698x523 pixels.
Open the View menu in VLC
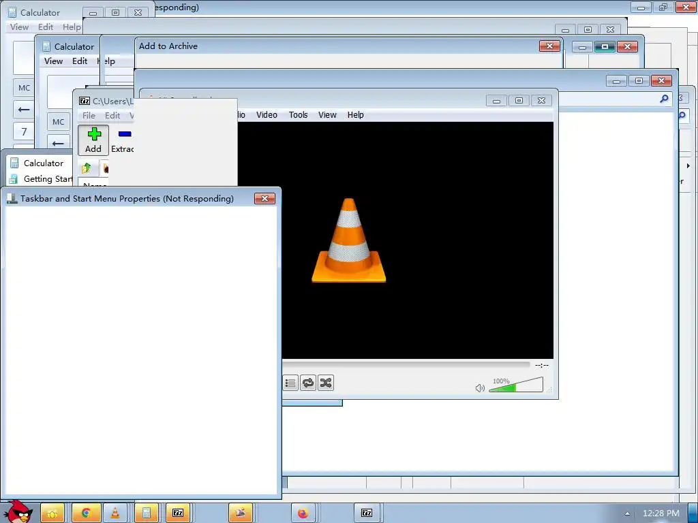point(327,114)
